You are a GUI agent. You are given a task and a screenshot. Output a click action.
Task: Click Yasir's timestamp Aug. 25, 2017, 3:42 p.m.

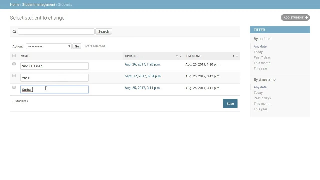coord(203,76)
